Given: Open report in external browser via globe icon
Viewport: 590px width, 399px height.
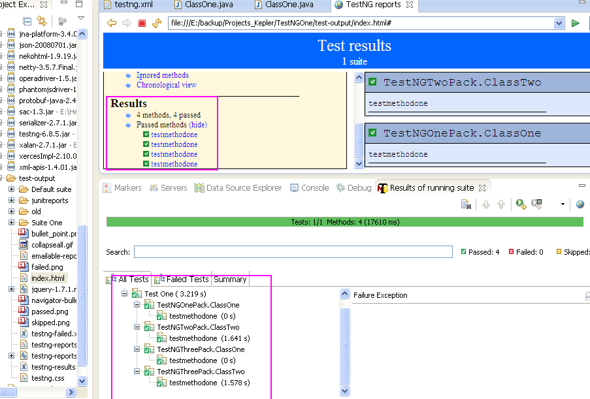Looking at the screenshot, I should pyautogui.click(x=580, y=204).
